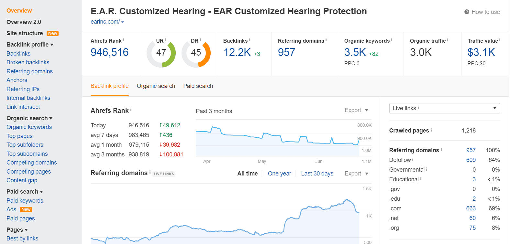
Task: Open the Content gap report
Action: 22,180
